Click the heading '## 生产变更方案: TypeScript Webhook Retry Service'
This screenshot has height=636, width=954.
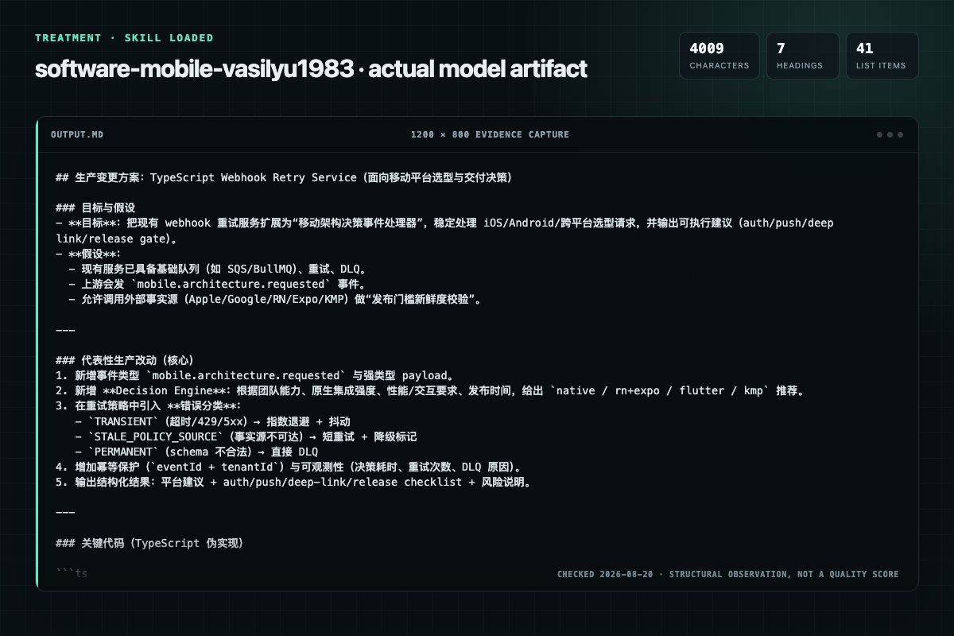point(284,177)
